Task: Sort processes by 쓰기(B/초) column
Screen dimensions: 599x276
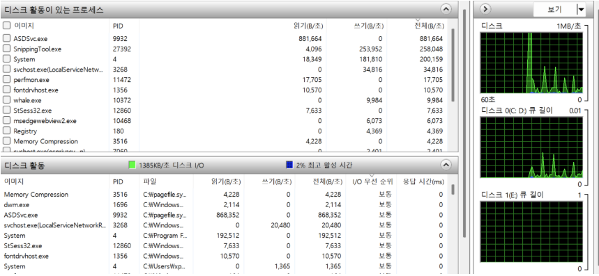Action: [369, 26]
